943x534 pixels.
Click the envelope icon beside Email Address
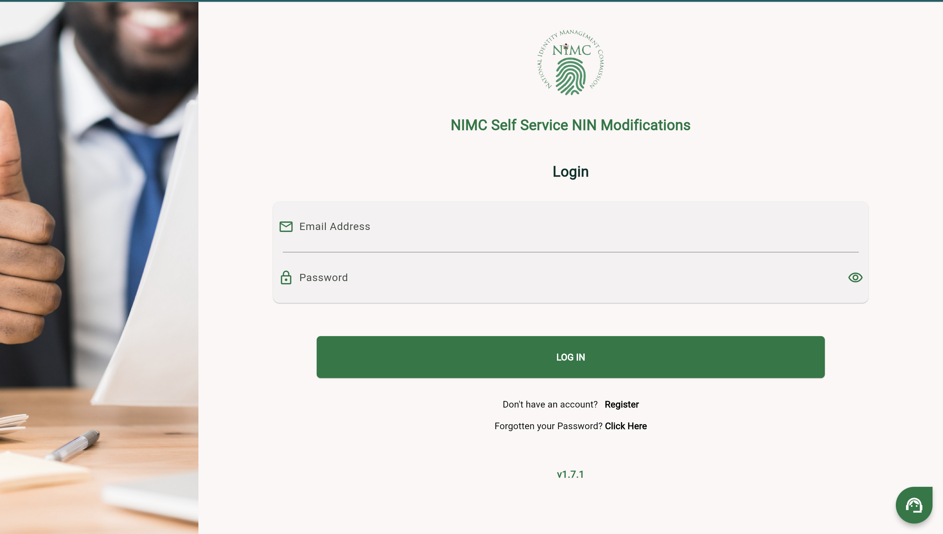pyautogui.click(x=286, y=227)
